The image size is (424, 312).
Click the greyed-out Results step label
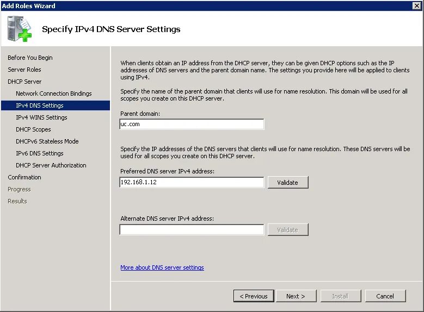point(17,201)
